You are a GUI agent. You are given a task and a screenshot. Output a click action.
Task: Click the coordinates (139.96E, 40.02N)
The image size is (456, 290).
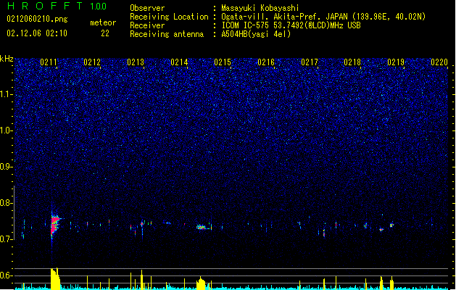[389, 17]
